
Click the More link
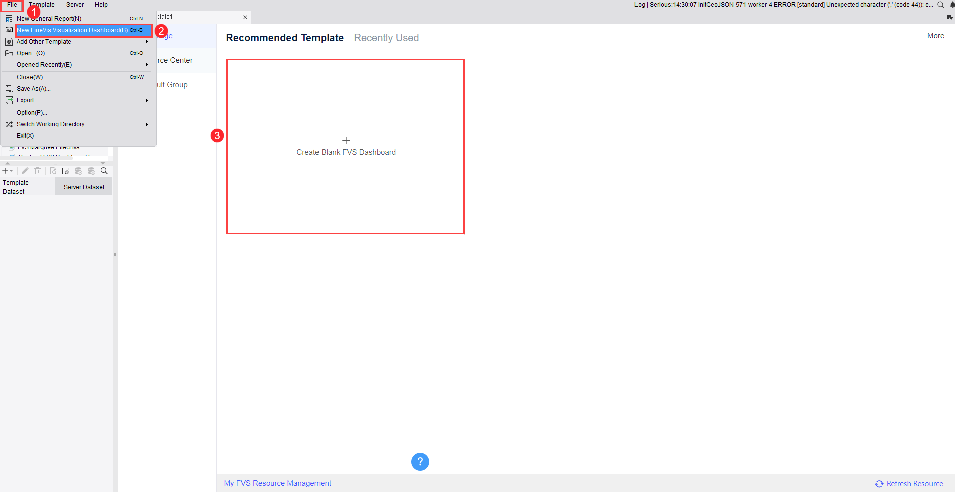(935, 36)
